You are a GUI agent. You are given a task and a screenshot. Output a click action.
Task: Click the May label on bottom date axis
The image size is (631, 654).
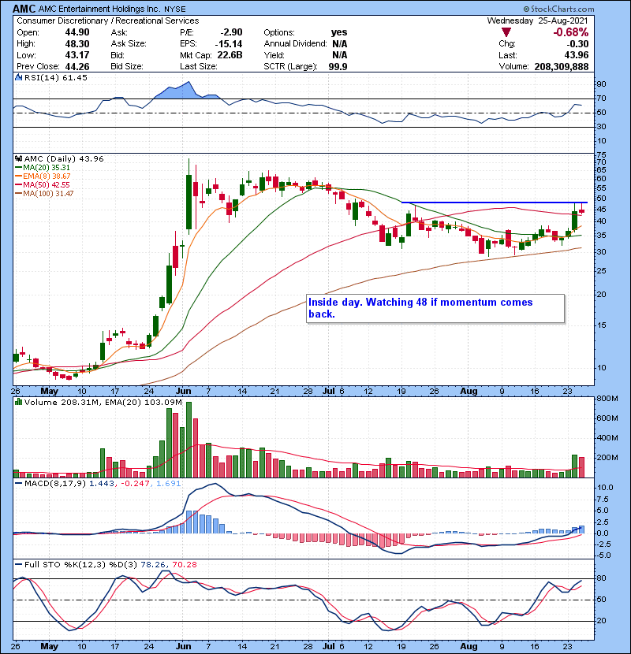tap(49, 646)
